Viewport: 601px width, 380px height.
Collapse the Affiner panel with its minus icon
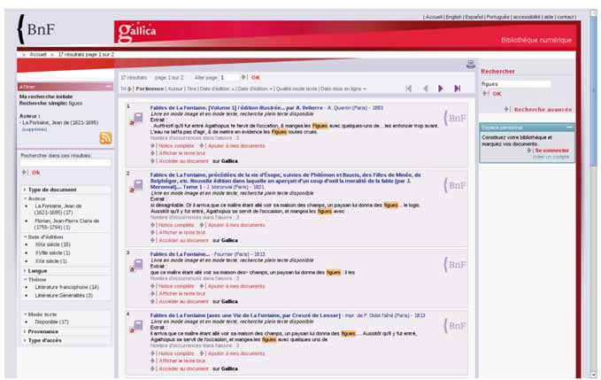(109, 87)
